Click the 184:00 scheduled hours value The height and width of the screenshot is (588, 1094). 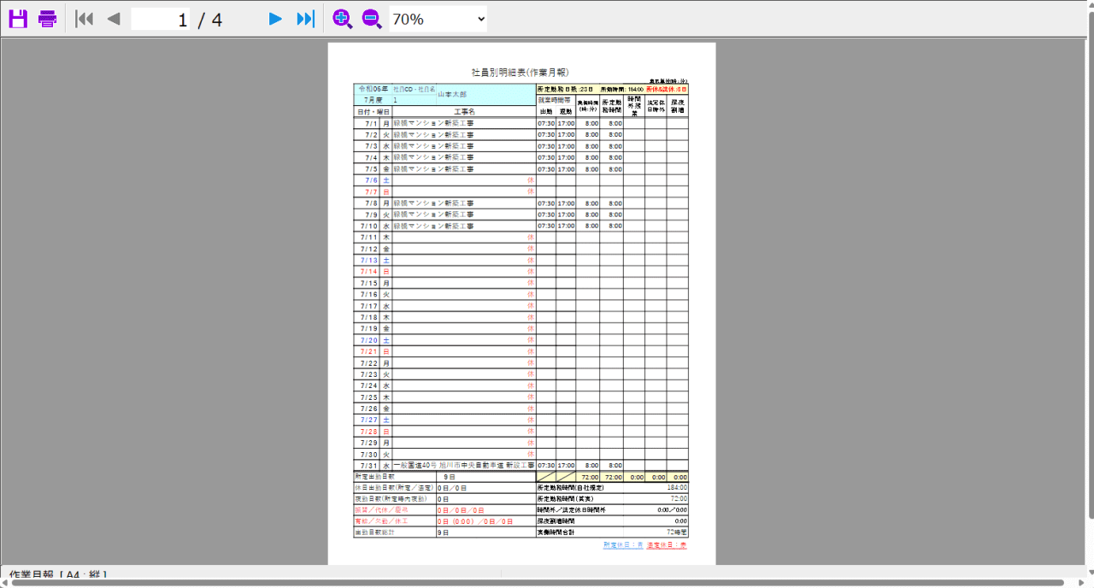click(x=677, y=487)
